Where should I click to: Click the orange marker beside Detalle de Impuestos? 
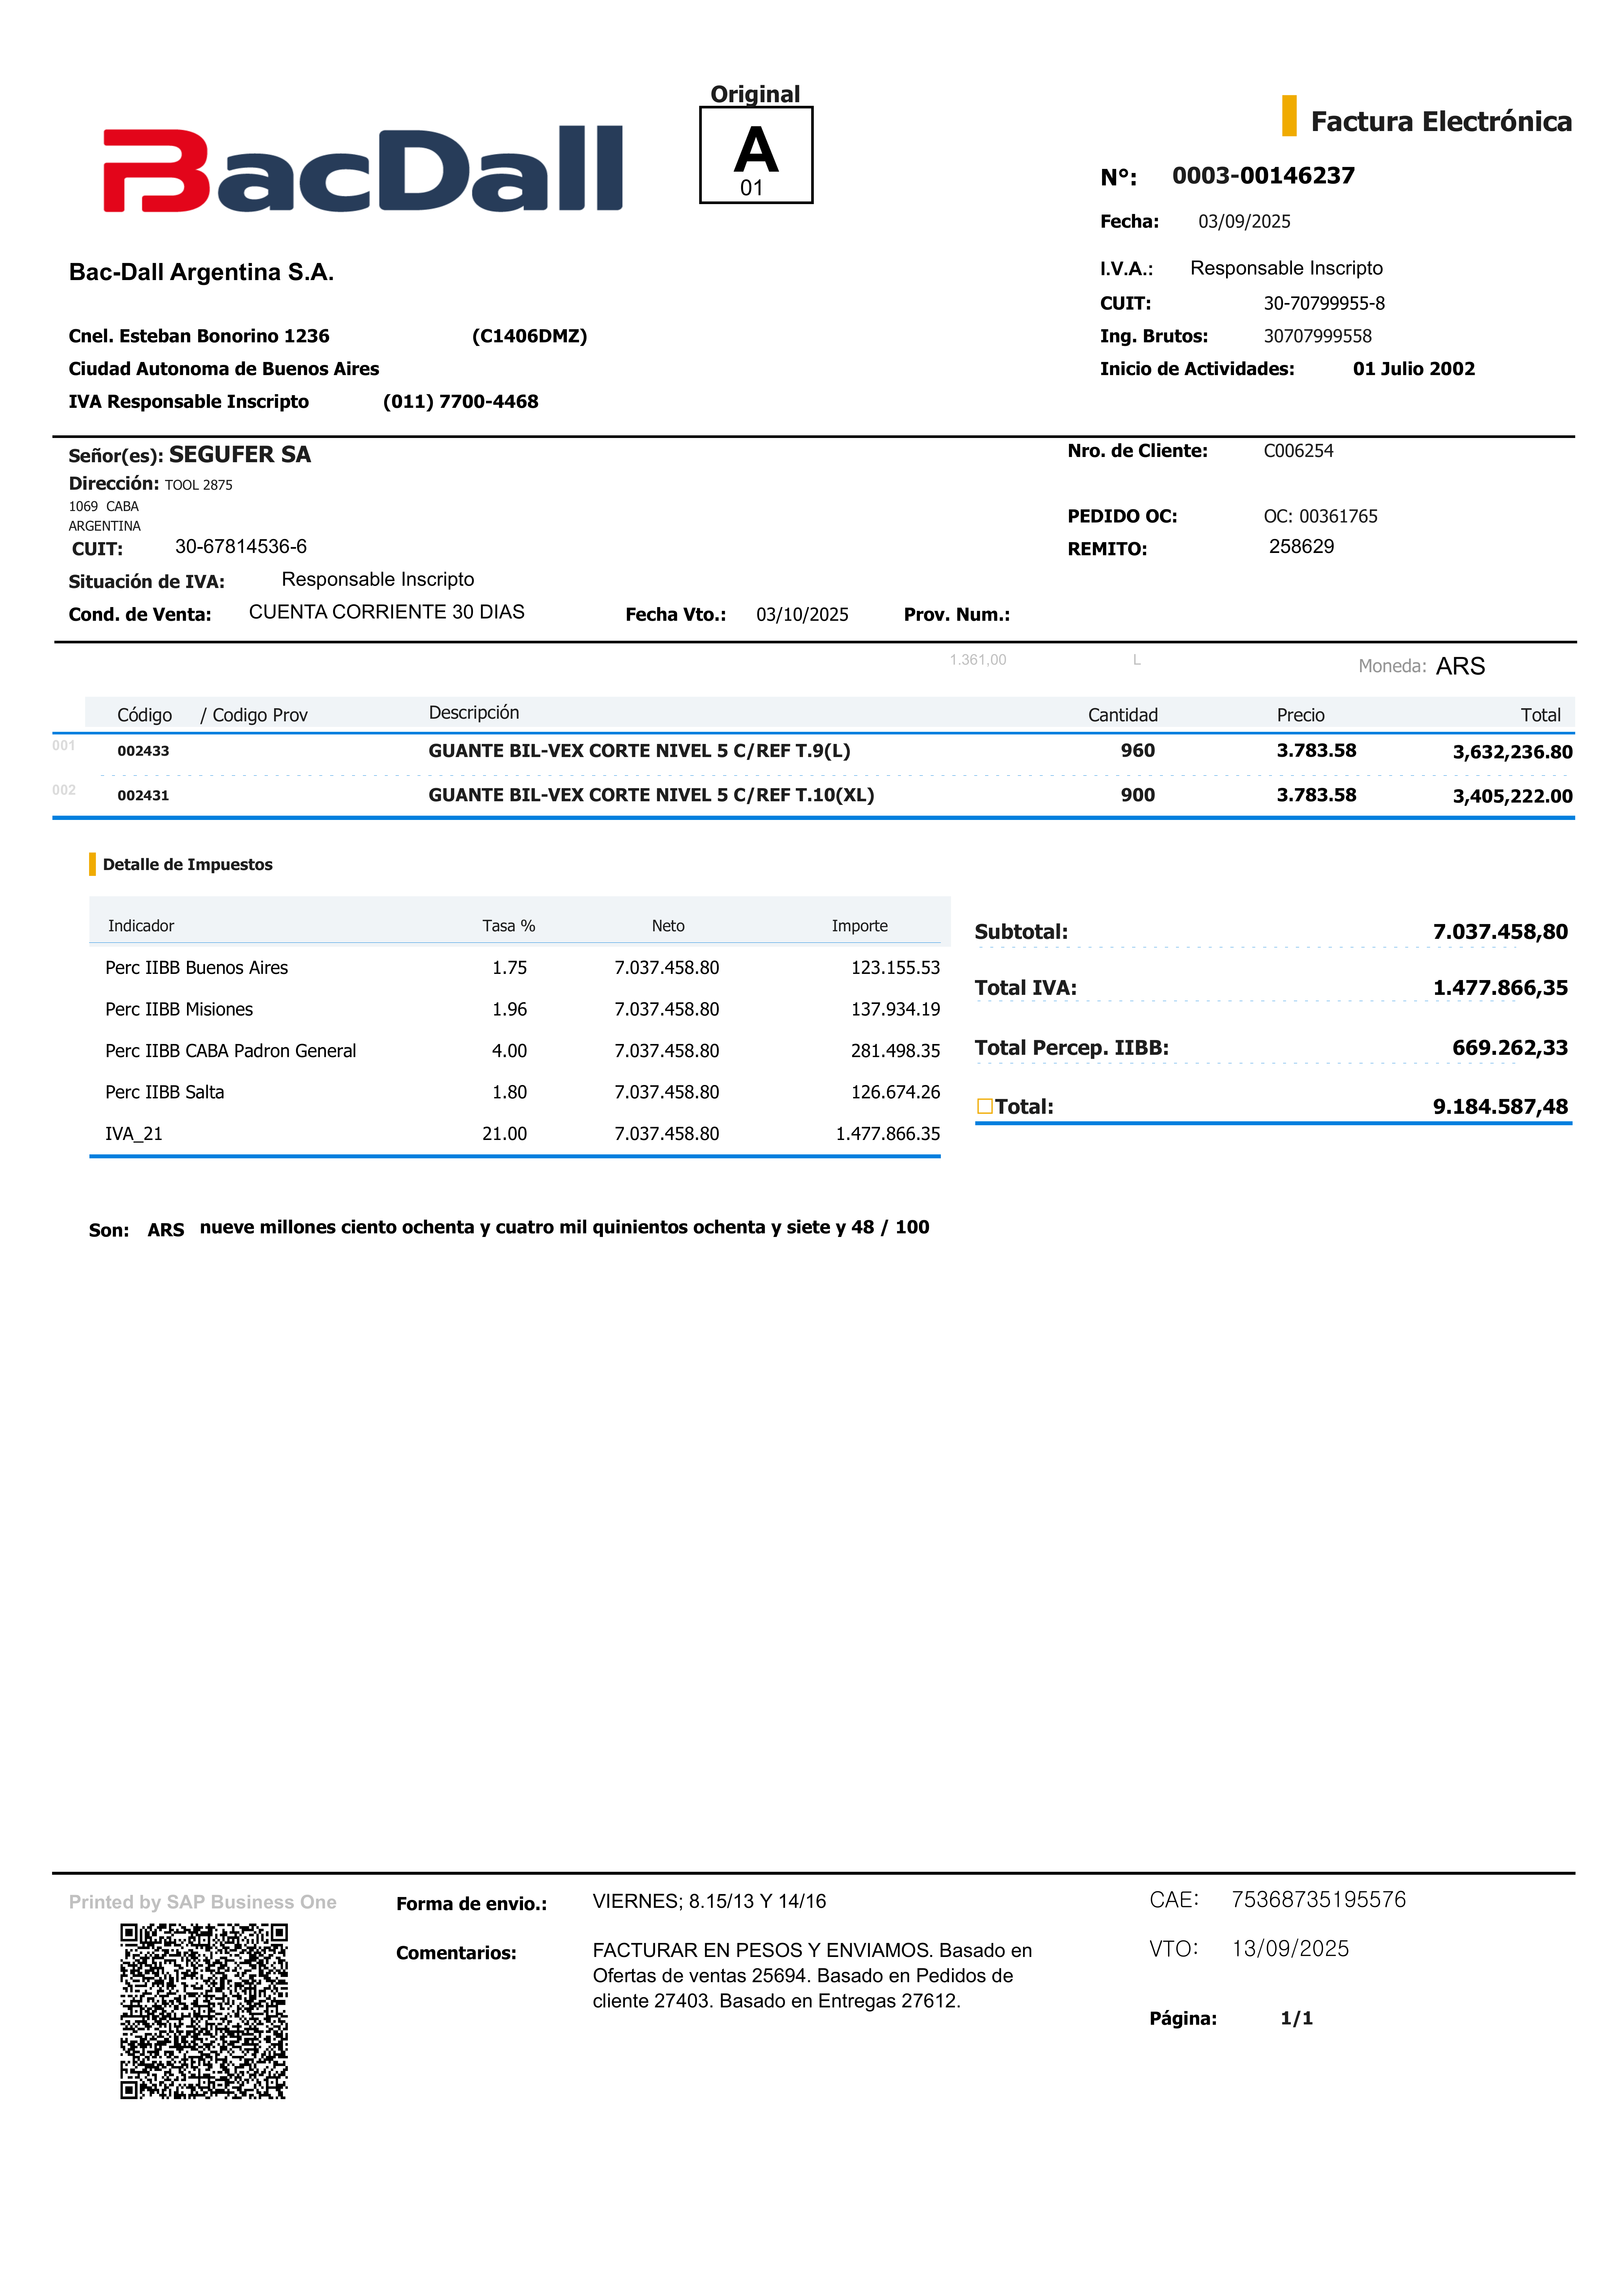[92, 864]
